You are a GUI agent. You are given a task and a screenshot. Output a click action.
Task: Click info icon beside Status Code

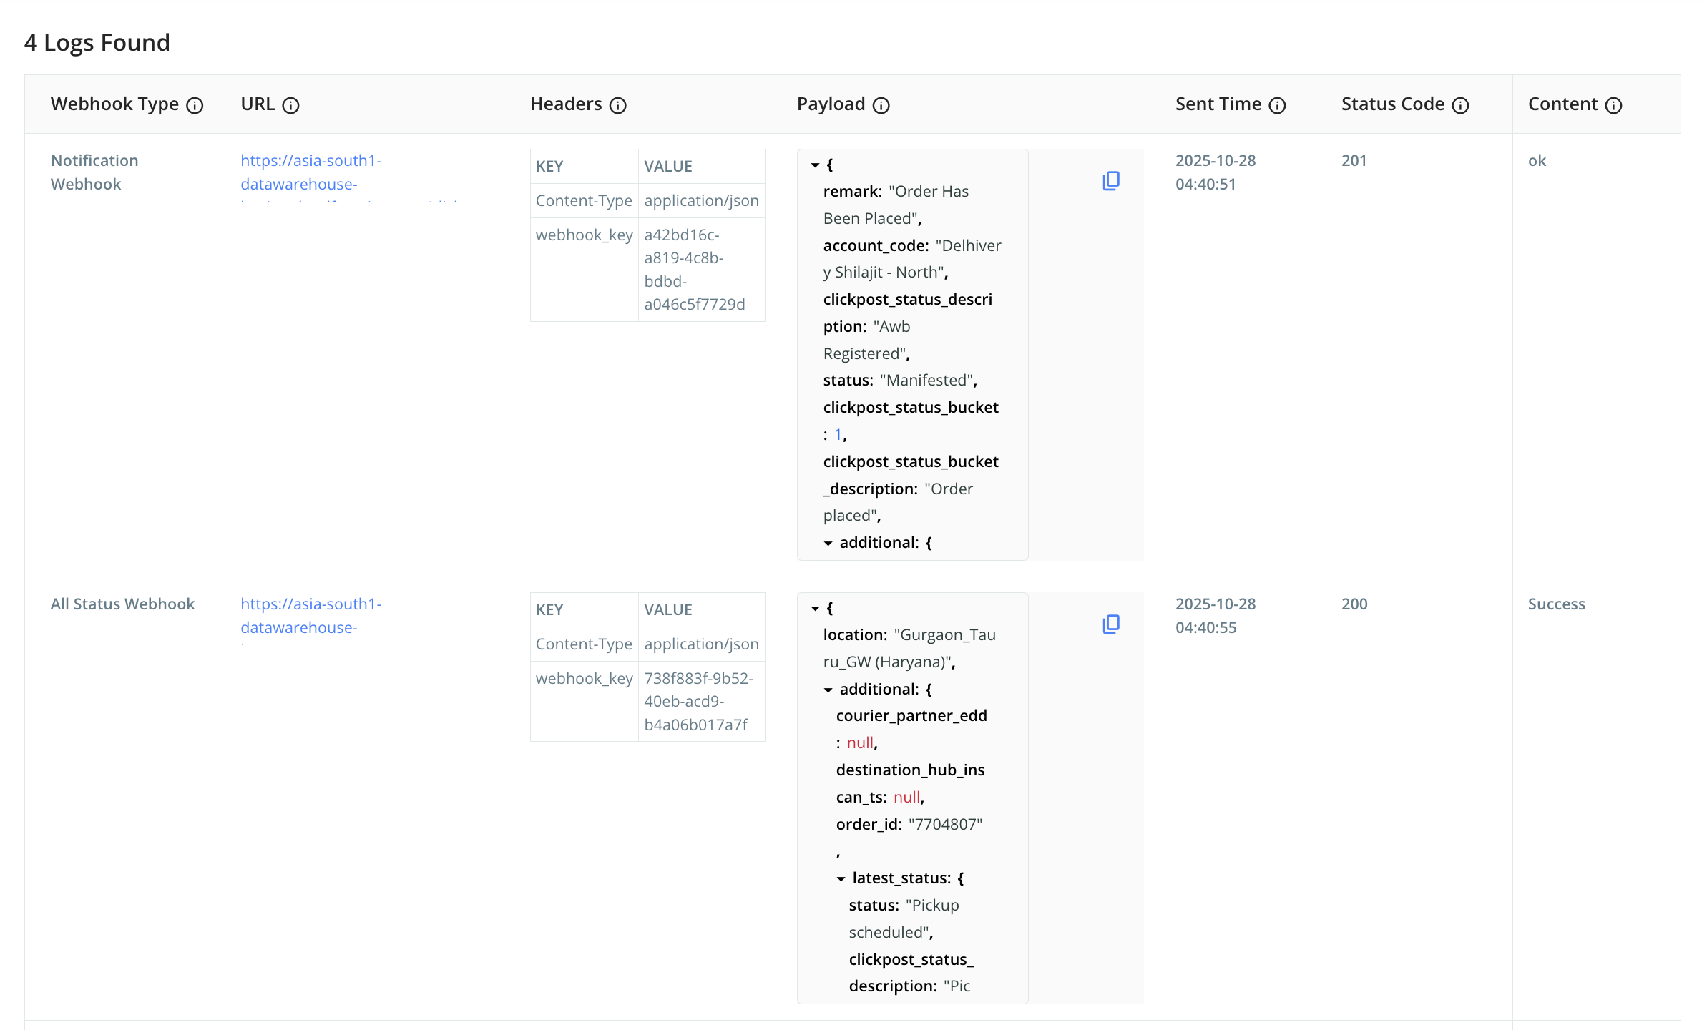(x=1460, y=106)
